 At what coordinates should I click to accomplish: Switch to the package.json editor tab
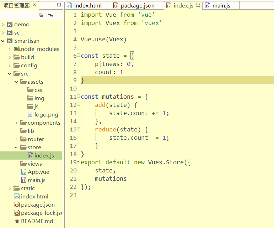point(138,6)
